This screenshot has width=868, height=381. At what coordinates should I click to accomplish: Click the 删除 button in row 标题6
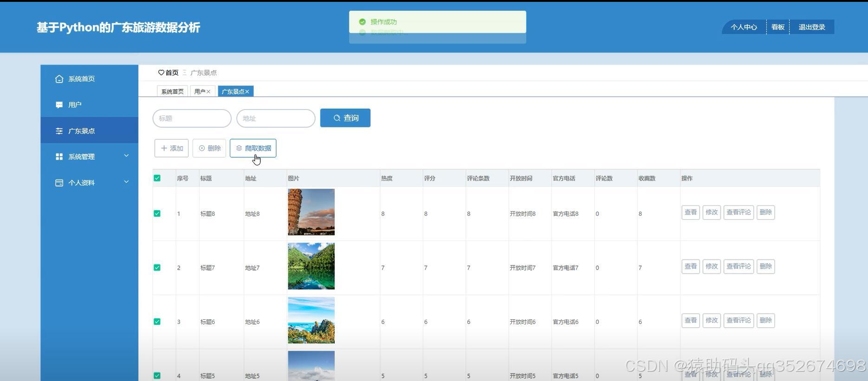point(765,320)
